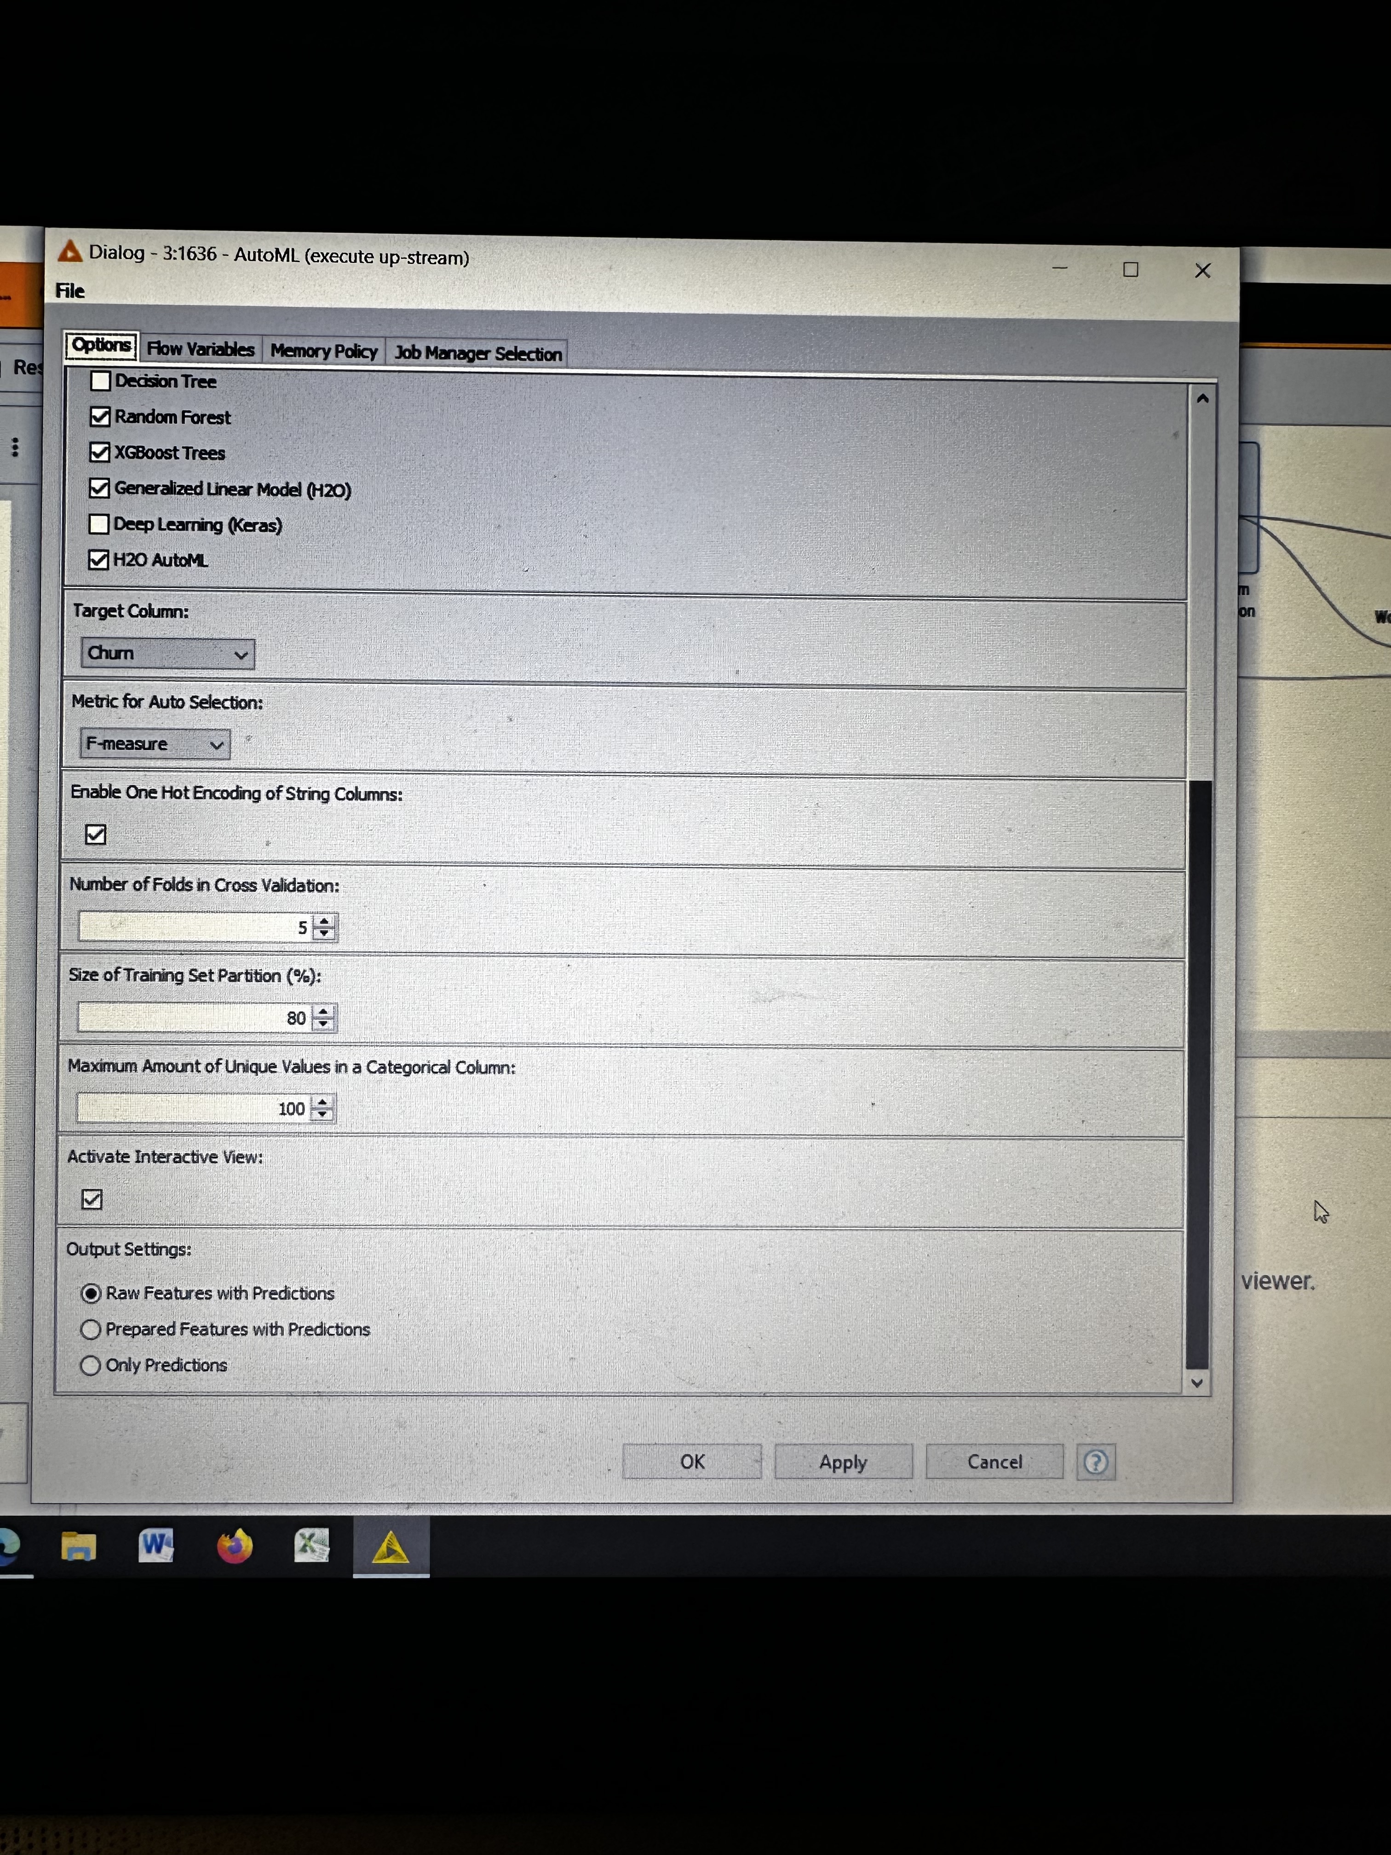Image resolution: width=1391 pixels, height=1855 pixels.
Task: Increase the number of cross validation folds
Action: click(x=324, y=921)
